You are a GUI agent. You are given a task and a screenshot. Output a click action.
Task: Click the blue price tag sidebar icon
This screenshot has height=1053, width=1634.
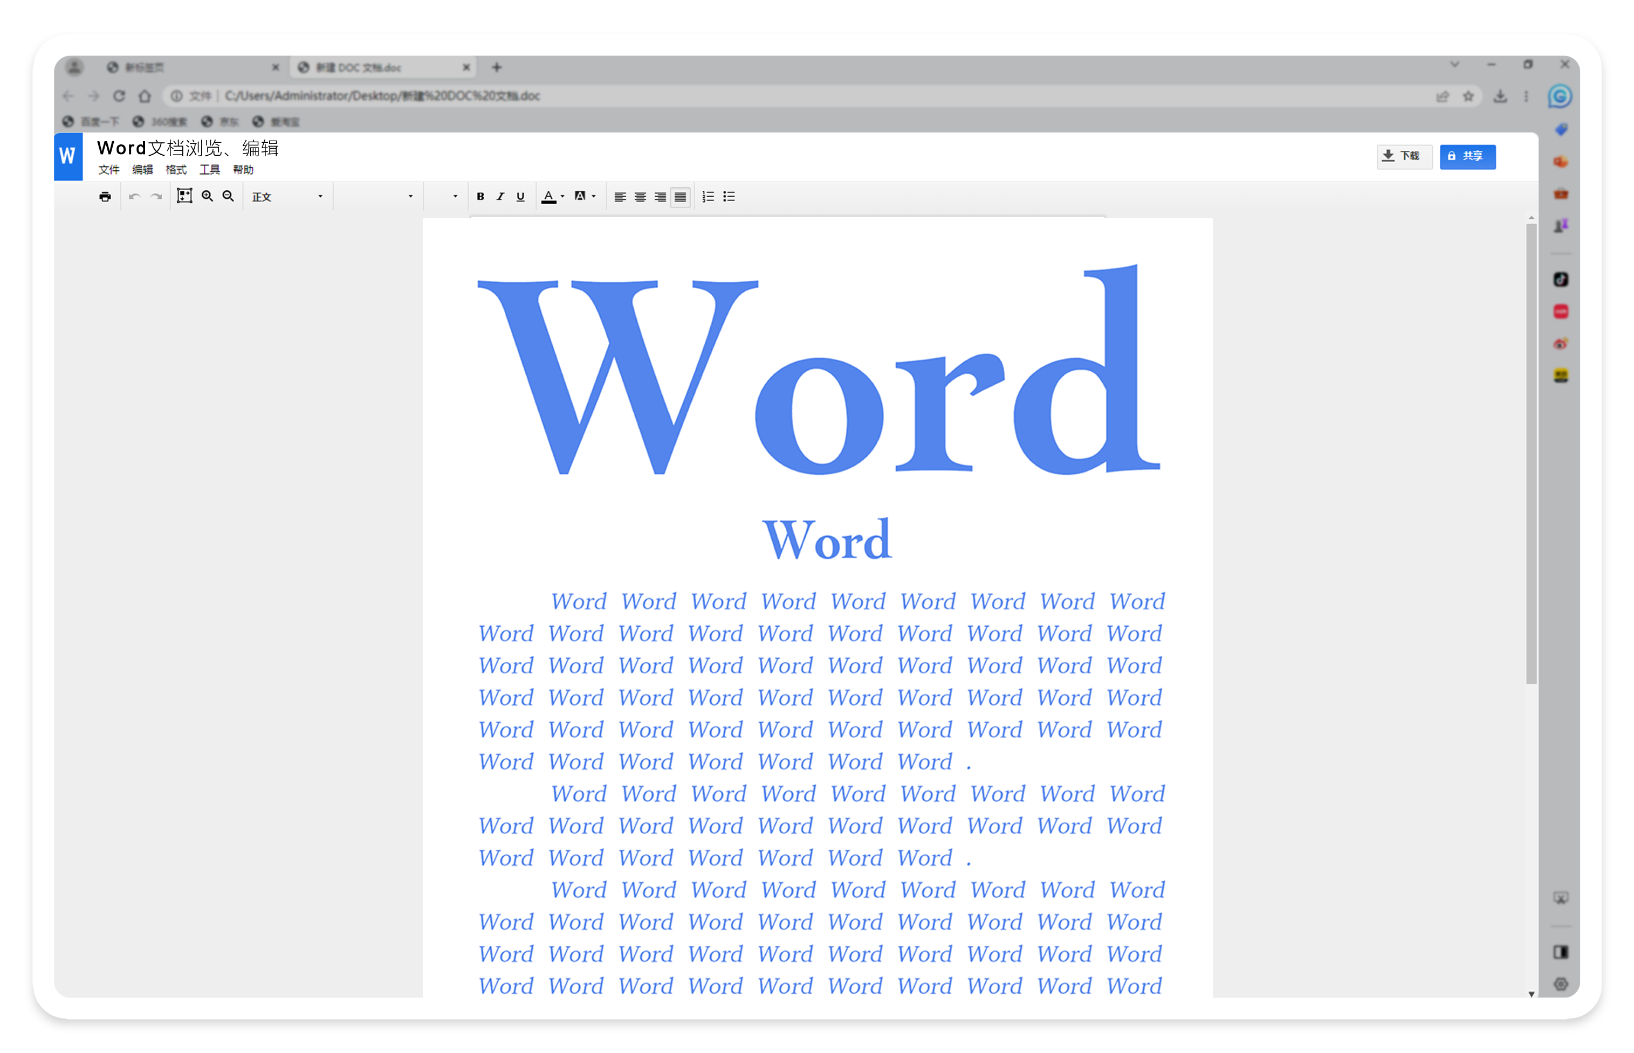click(x=1561, y=129)
